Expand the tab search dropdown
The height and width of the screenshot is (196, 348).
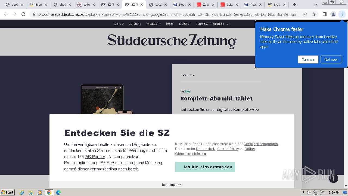(315, 5)
